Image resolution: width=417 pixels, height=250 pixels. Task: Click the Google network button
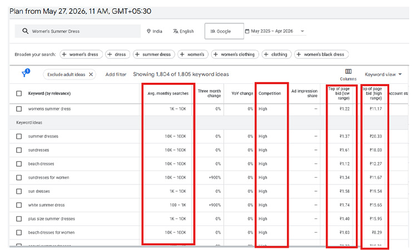tap(224, 31)
